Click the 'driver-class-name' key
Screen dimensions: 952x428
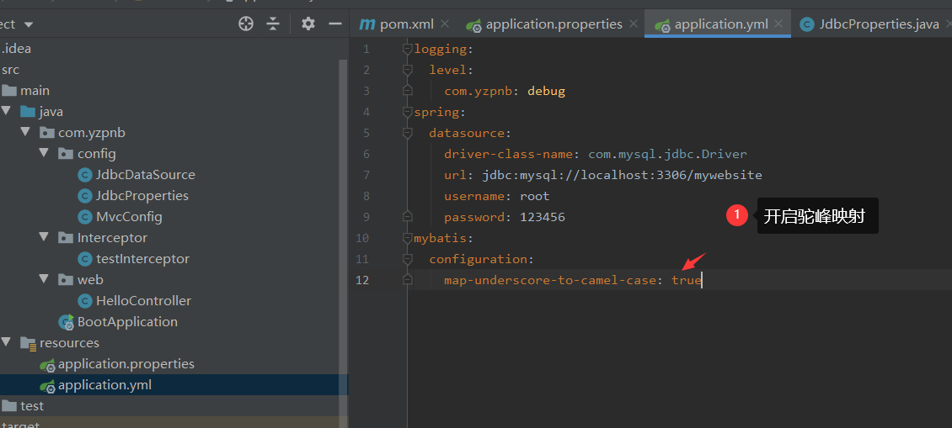click(x=508, y=154)
